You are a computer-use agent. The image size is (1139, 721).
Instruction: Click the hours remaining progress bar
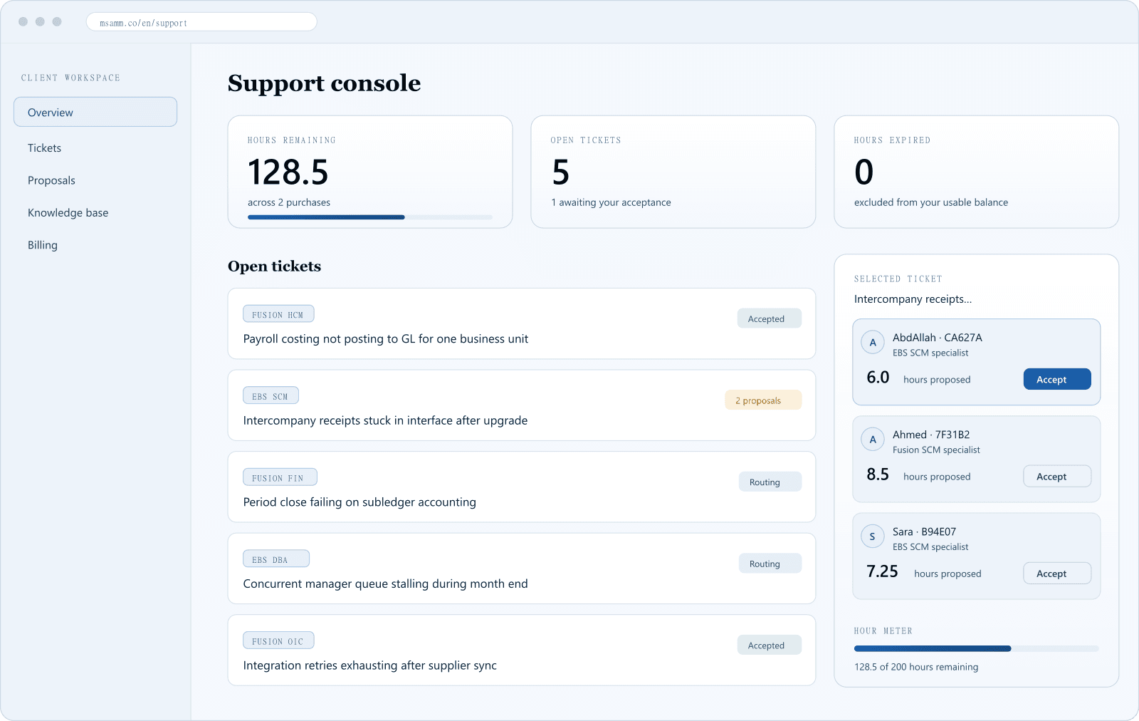point(370,217)
